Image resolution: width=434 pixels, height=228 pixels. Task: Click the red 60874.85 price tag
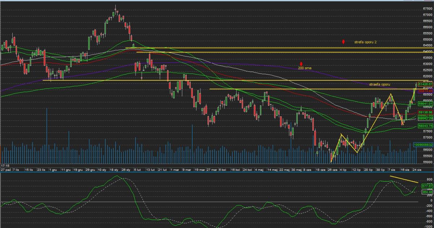coord(425,91)
